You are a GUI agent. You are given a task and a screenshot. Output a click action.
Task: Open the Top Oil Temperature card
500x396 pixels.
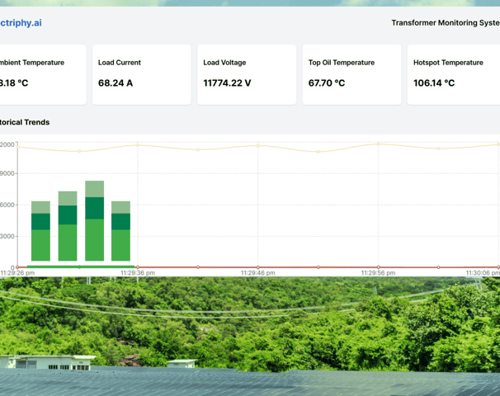tap(351, 74)
